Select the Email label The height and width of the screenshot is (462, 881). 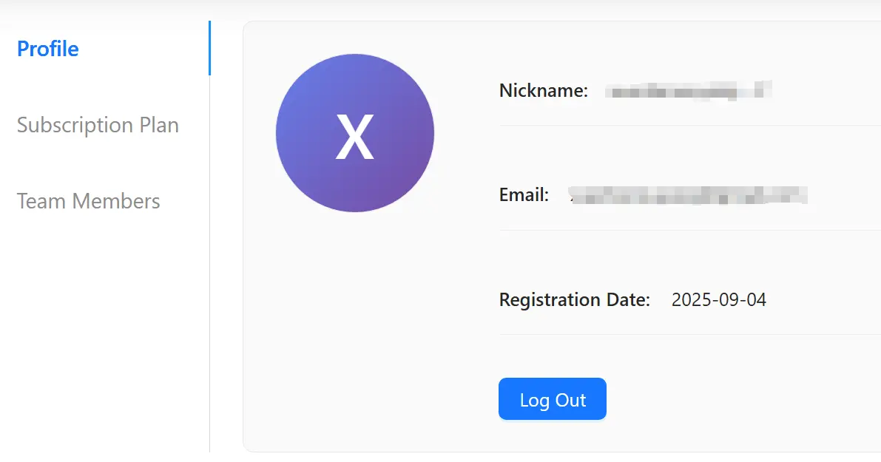(524, 194)
